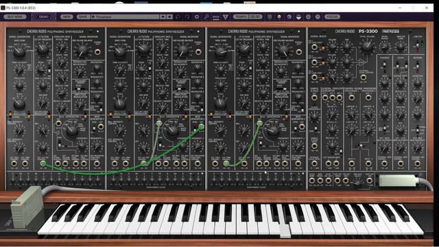This screenshot has width=439, height=247.
Task: Click Control Voltage Processor 1 out jack
Action: [351, 97]
